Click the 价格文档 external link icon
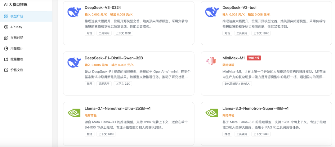The image size is (335, 147). coord(6,70)
